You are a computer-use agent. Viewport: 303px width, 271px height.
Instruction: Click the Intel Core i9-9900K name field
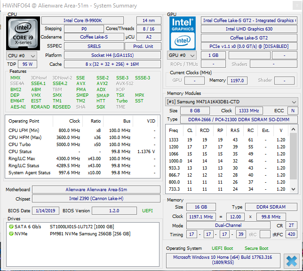[x=82, y=21]
